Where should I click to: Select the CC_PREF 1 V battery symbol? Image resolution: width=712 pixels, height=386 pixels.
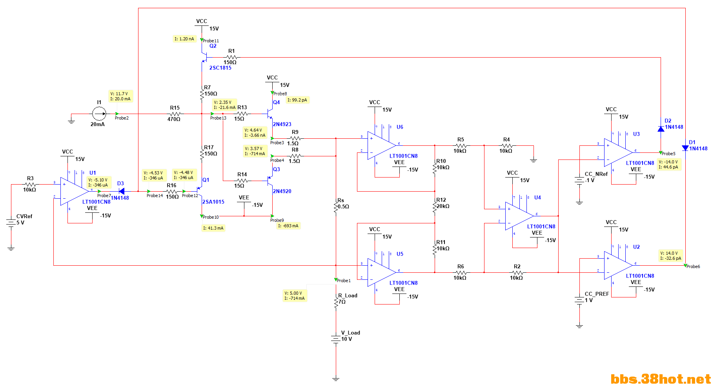click(x=579, y=301)
